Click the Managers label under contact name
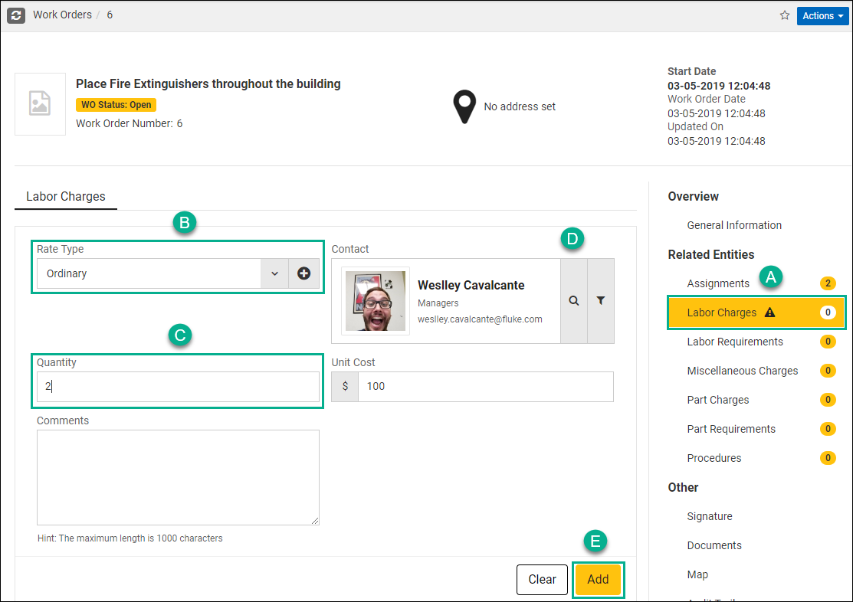Screen dimensions: 853x602 [x=438, y=303]
